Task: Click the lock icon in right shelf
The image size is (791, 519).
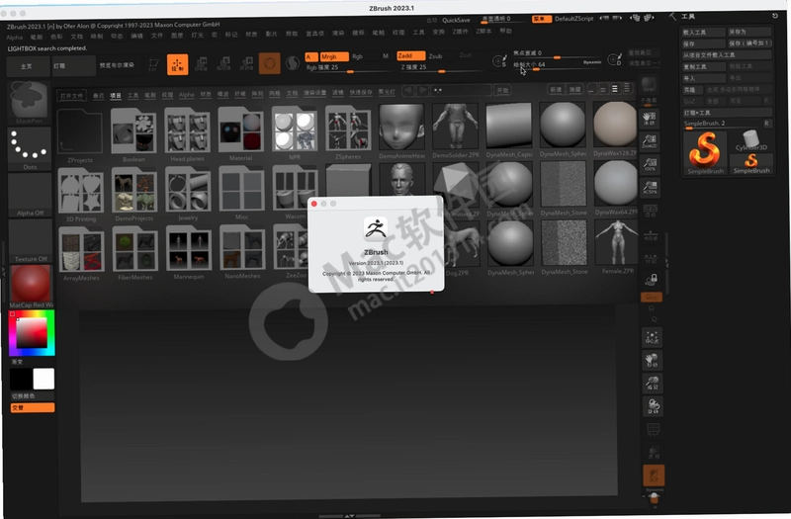Action: point(652,279)
